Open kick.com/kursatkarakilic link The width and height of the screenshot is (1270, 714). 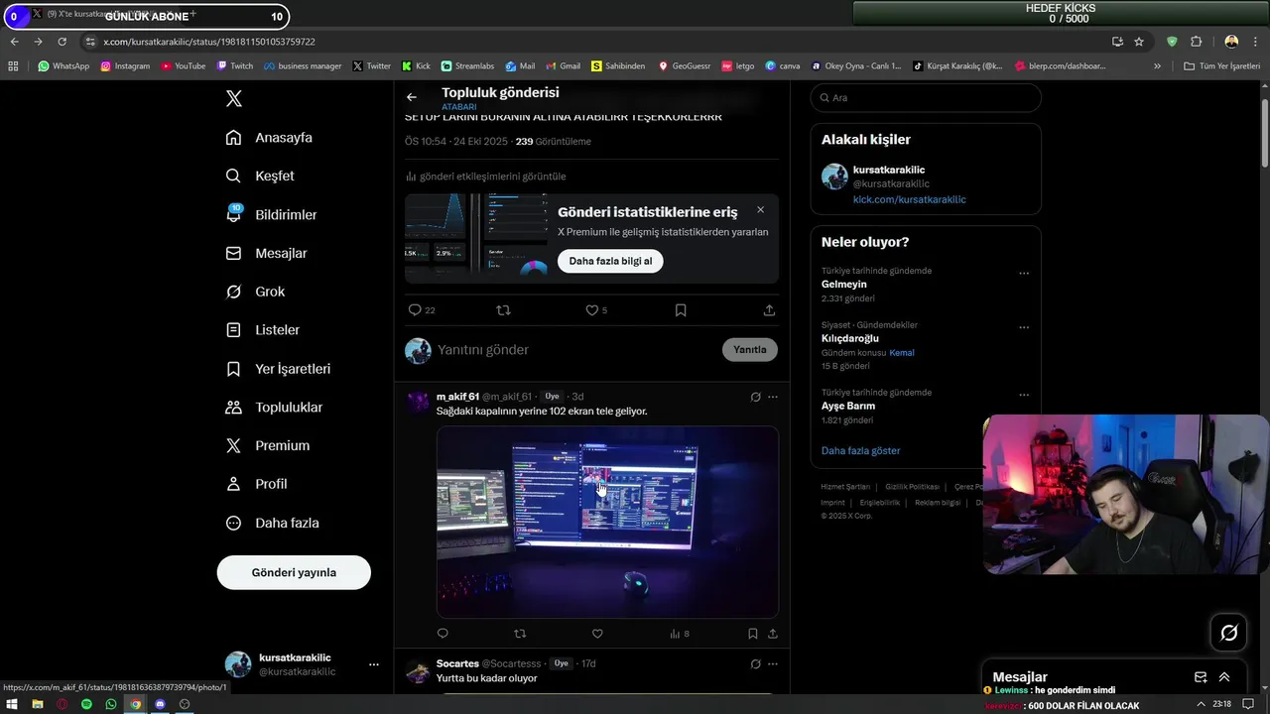pos(909,199)
